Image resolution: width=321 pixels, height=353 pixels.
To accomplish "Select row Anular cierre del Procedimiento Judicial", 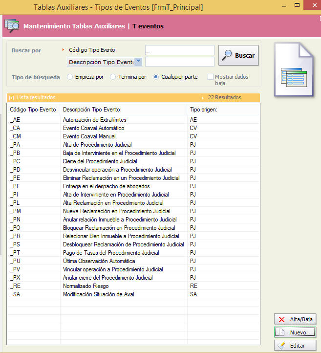I will pyautogui.click(x=133, y=278).
